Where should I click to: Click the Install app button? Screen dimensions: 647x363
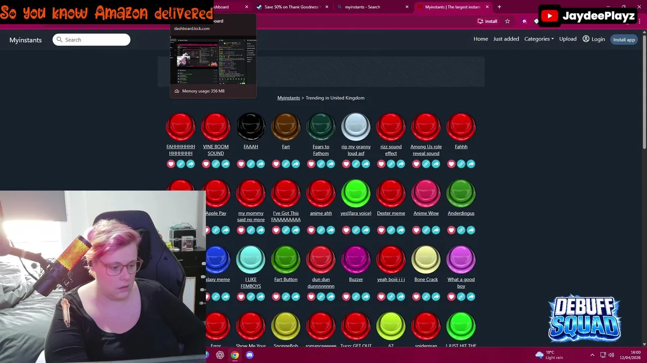[624, 39]
